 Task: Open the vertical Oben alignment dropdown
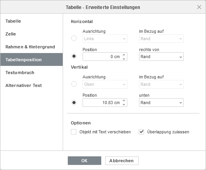(x=105, y=84)
